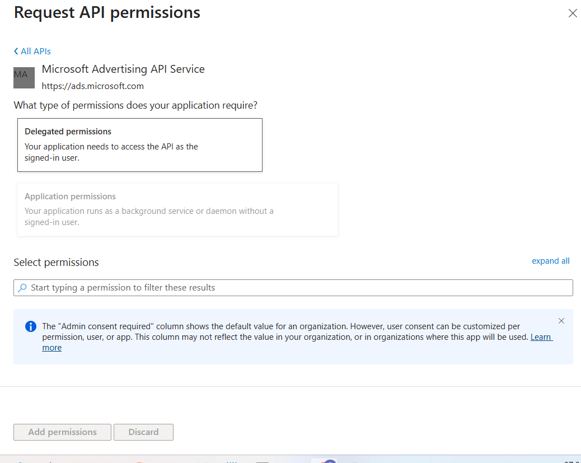Click Microsoft Advertising API Service title
581x463 pixels.
(123, 69)
